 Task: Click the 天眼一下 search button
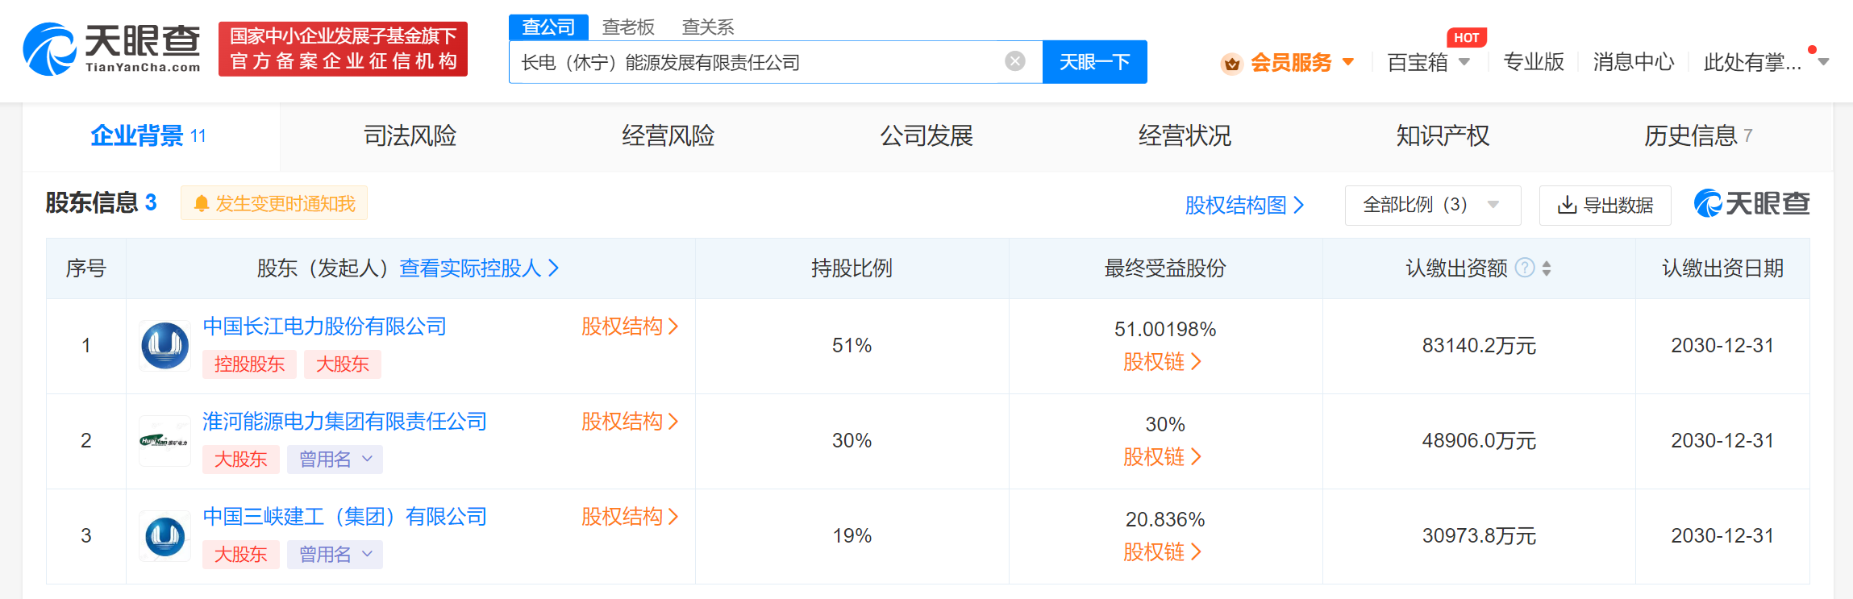(1094, 62)
